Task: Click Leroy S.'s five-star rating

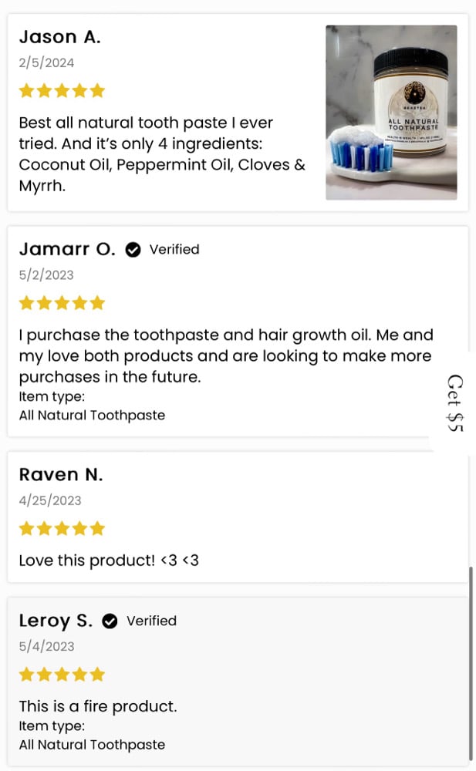Action: [62, 675]
